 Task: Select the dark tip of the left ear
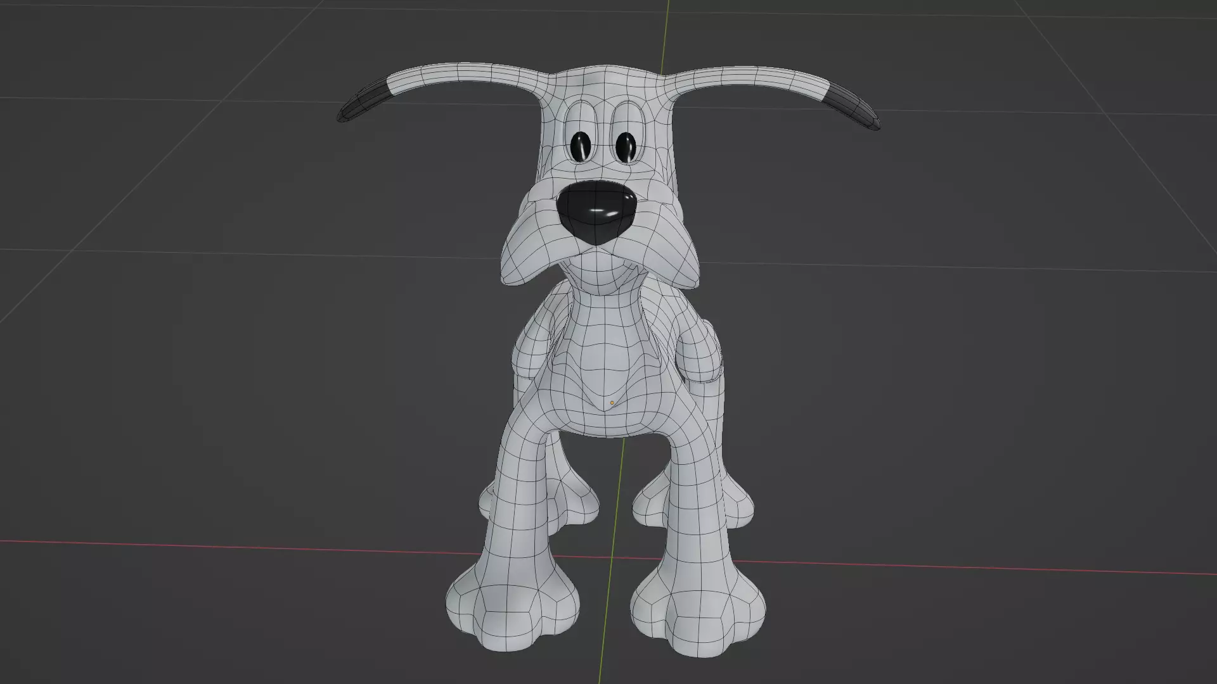(x=366, y=99)
